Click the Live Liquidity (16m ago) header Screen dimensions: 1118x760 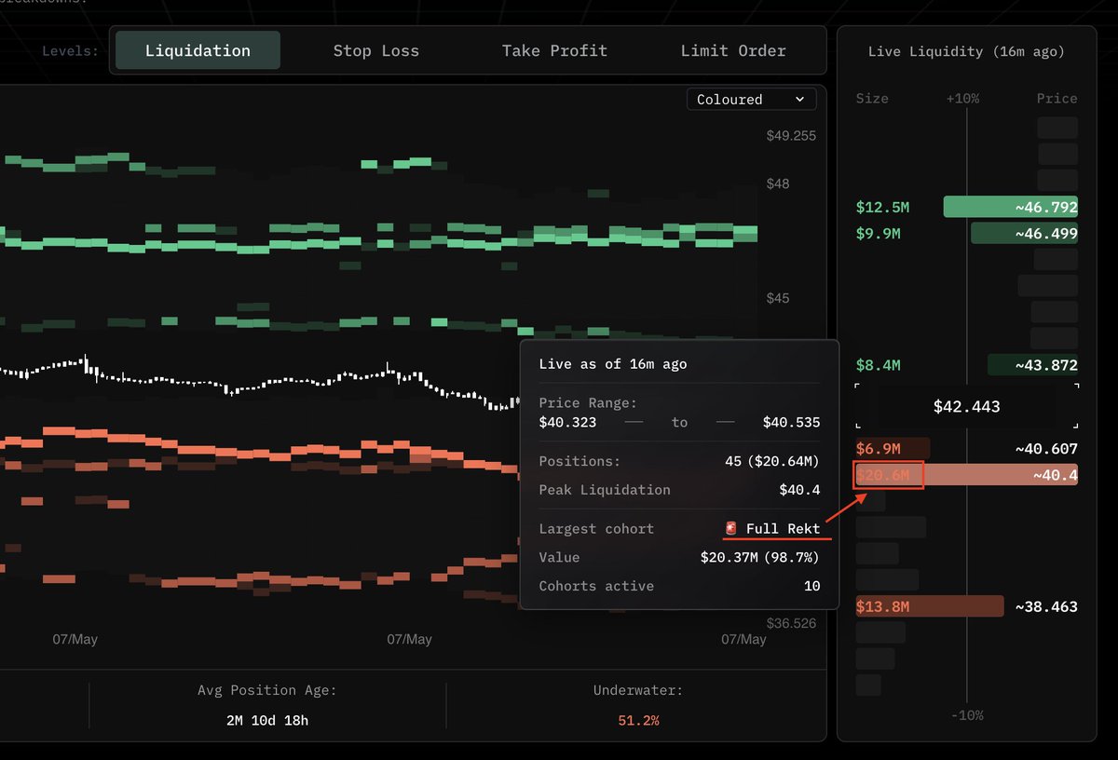[x=966, y=51]
